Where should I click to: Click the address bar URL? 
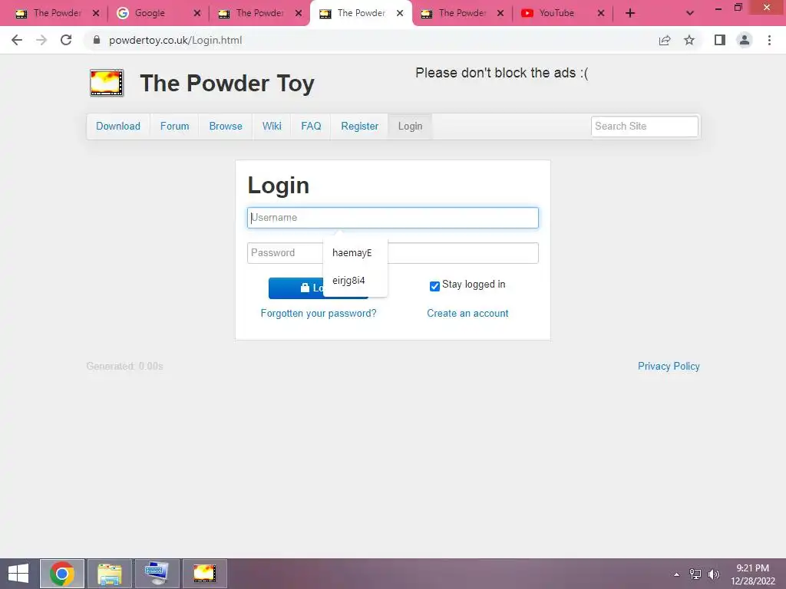(x=176, y=40)
